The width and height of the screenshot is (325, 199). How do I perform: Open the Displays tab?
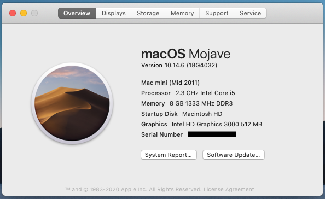(x=114, y=13)
